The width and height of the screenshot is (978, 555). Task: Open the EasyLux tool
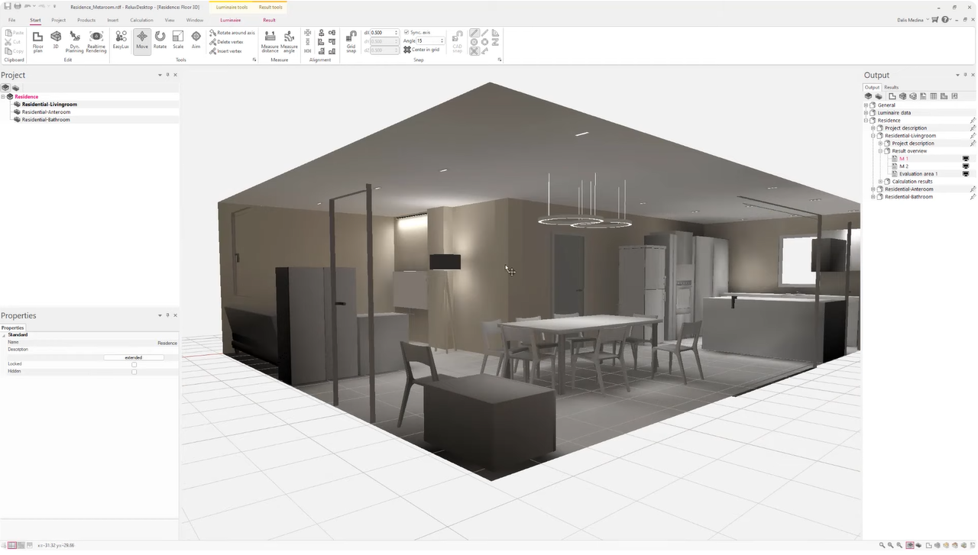tap(121, 40)
